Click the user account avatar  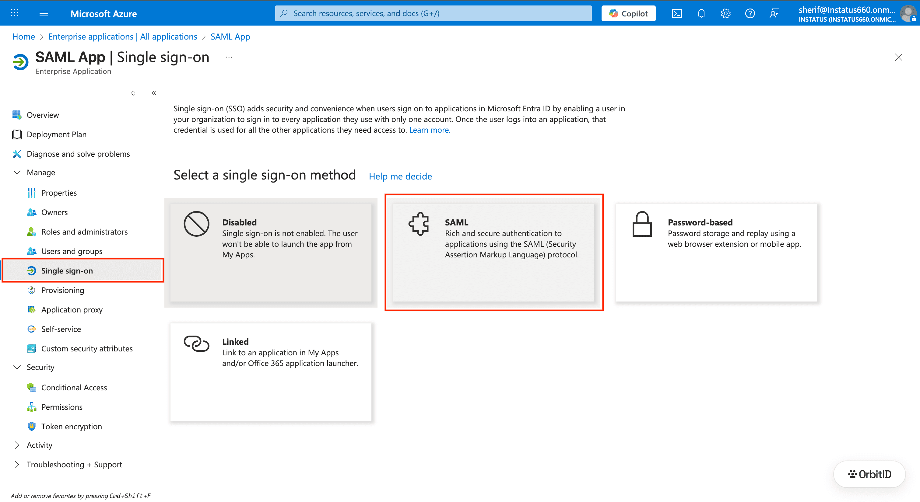[908, 14]
